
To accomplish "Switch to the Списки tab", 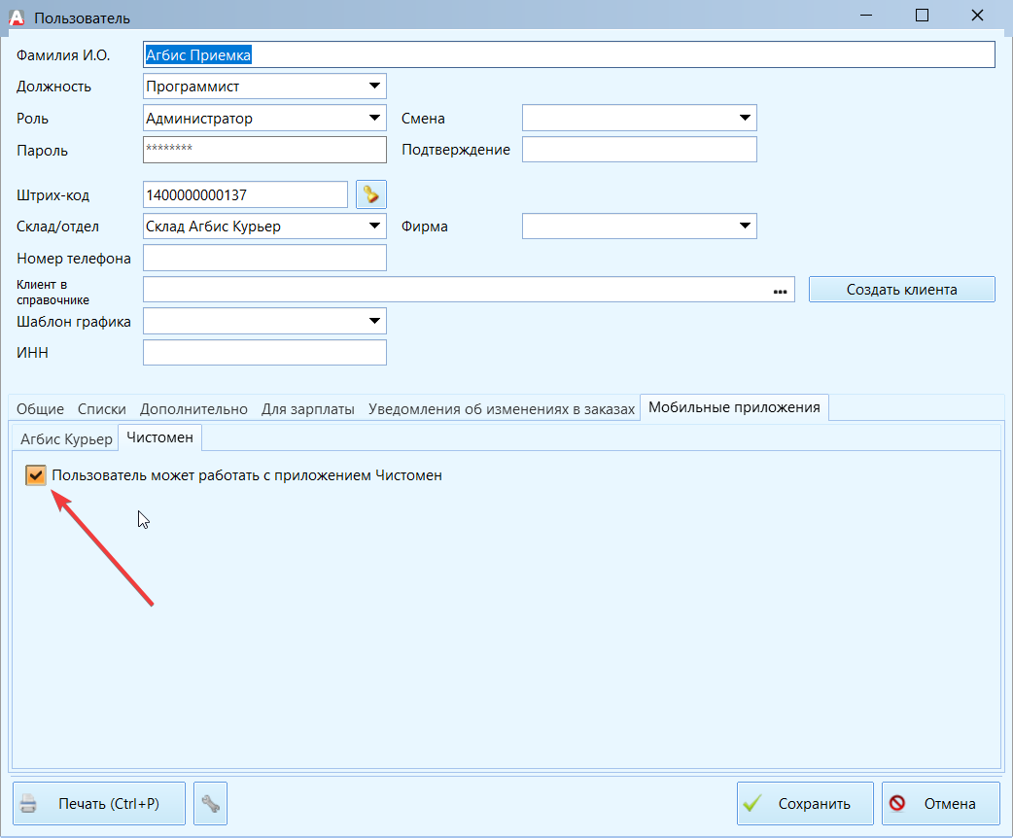I will [101, 409].
